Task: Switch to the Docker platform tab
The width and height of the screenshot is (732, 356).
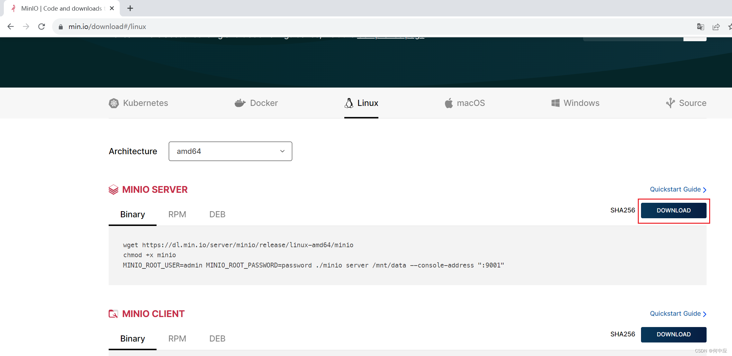Action: [x=256, y=103]
